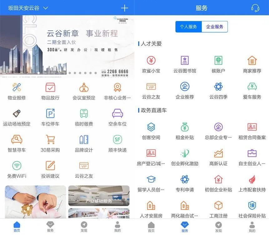
Task: Open 空余车位 car icon
Action: [117, 113]
